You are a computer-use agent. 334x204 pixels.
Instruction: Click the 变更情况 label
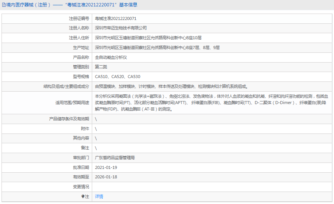pyautogui.click(x=81, y=187)
